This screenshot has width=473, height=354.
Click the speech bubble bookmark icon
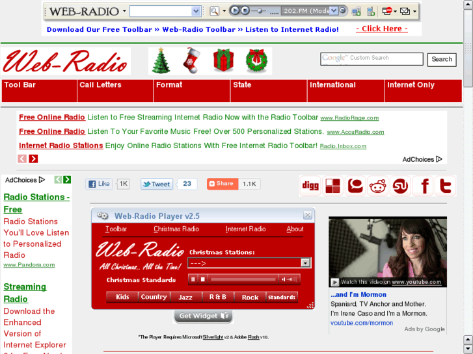click(x=355, y=186)
